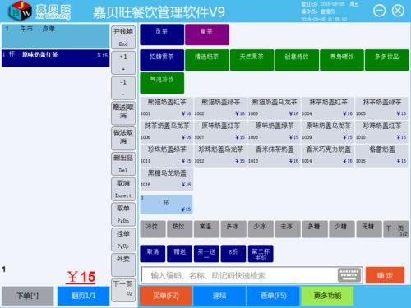Minimize the window with the minus icon
Image resolution: width=411 pixels, height=308 pixels.
(380, 11)
